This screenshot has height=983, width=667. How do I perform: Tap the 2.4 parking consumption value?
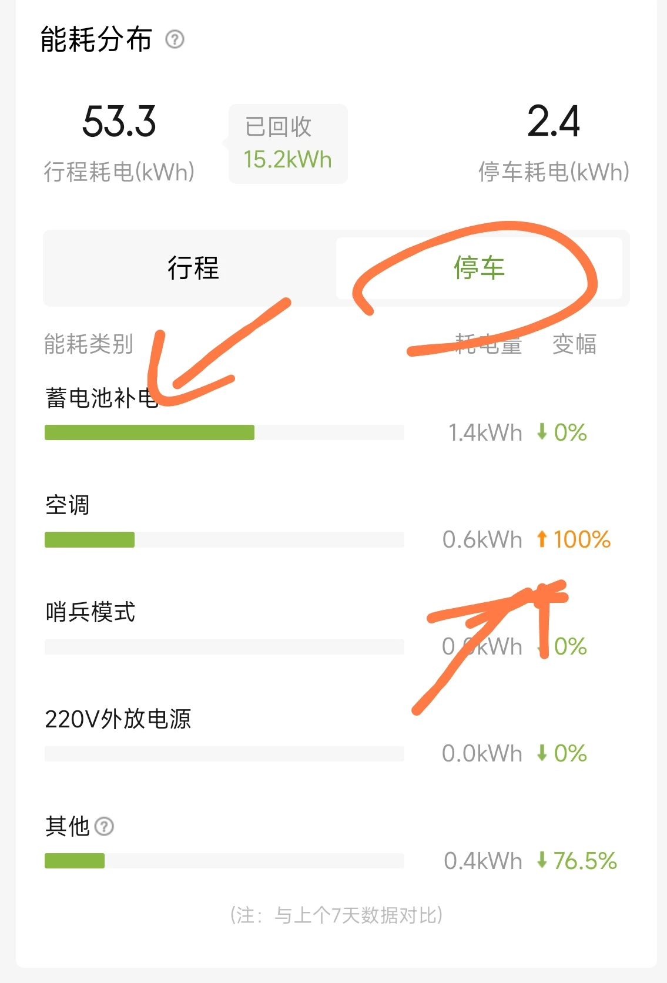point(554,122)
